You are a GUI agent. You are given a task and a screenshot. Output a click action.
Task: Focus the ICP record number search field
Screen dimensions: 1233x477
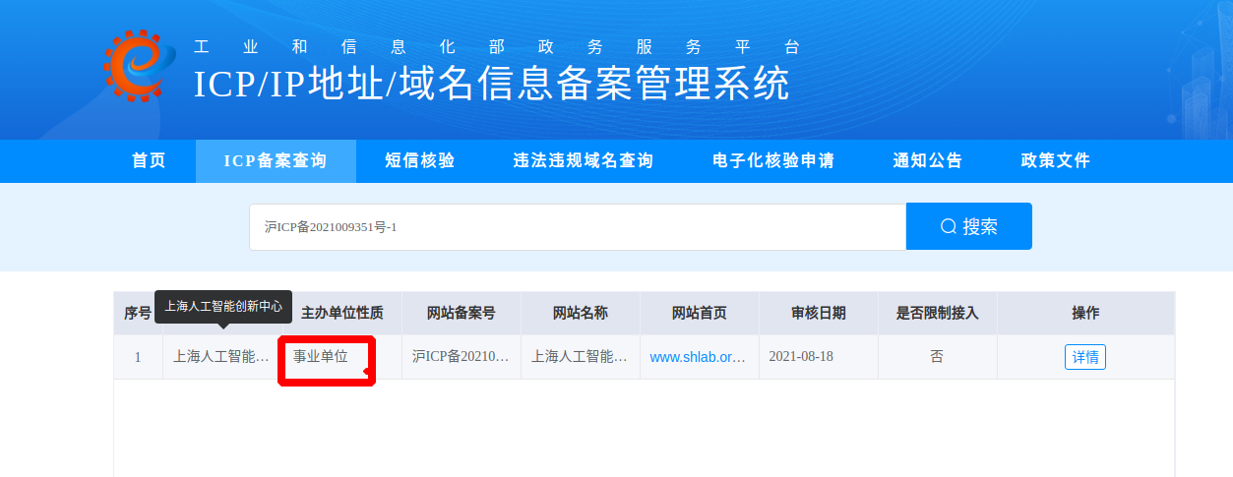coord(578,227)
